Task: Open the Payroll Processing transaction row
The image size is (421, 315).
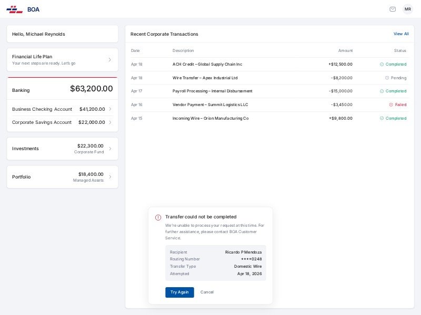Action: (x=212, y=91)
